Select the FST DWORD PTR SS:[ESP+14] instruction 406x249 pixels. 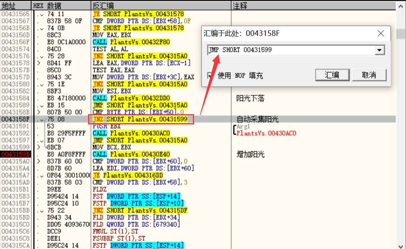point(136,196)
